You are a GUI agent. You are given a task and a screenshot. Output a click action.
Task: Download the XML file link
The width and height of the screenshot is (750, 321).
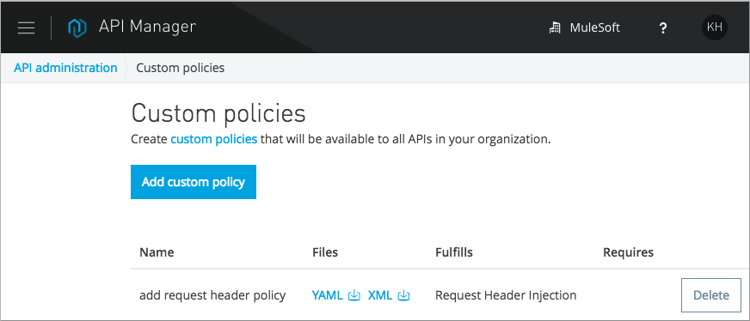(x=380, y=295)
